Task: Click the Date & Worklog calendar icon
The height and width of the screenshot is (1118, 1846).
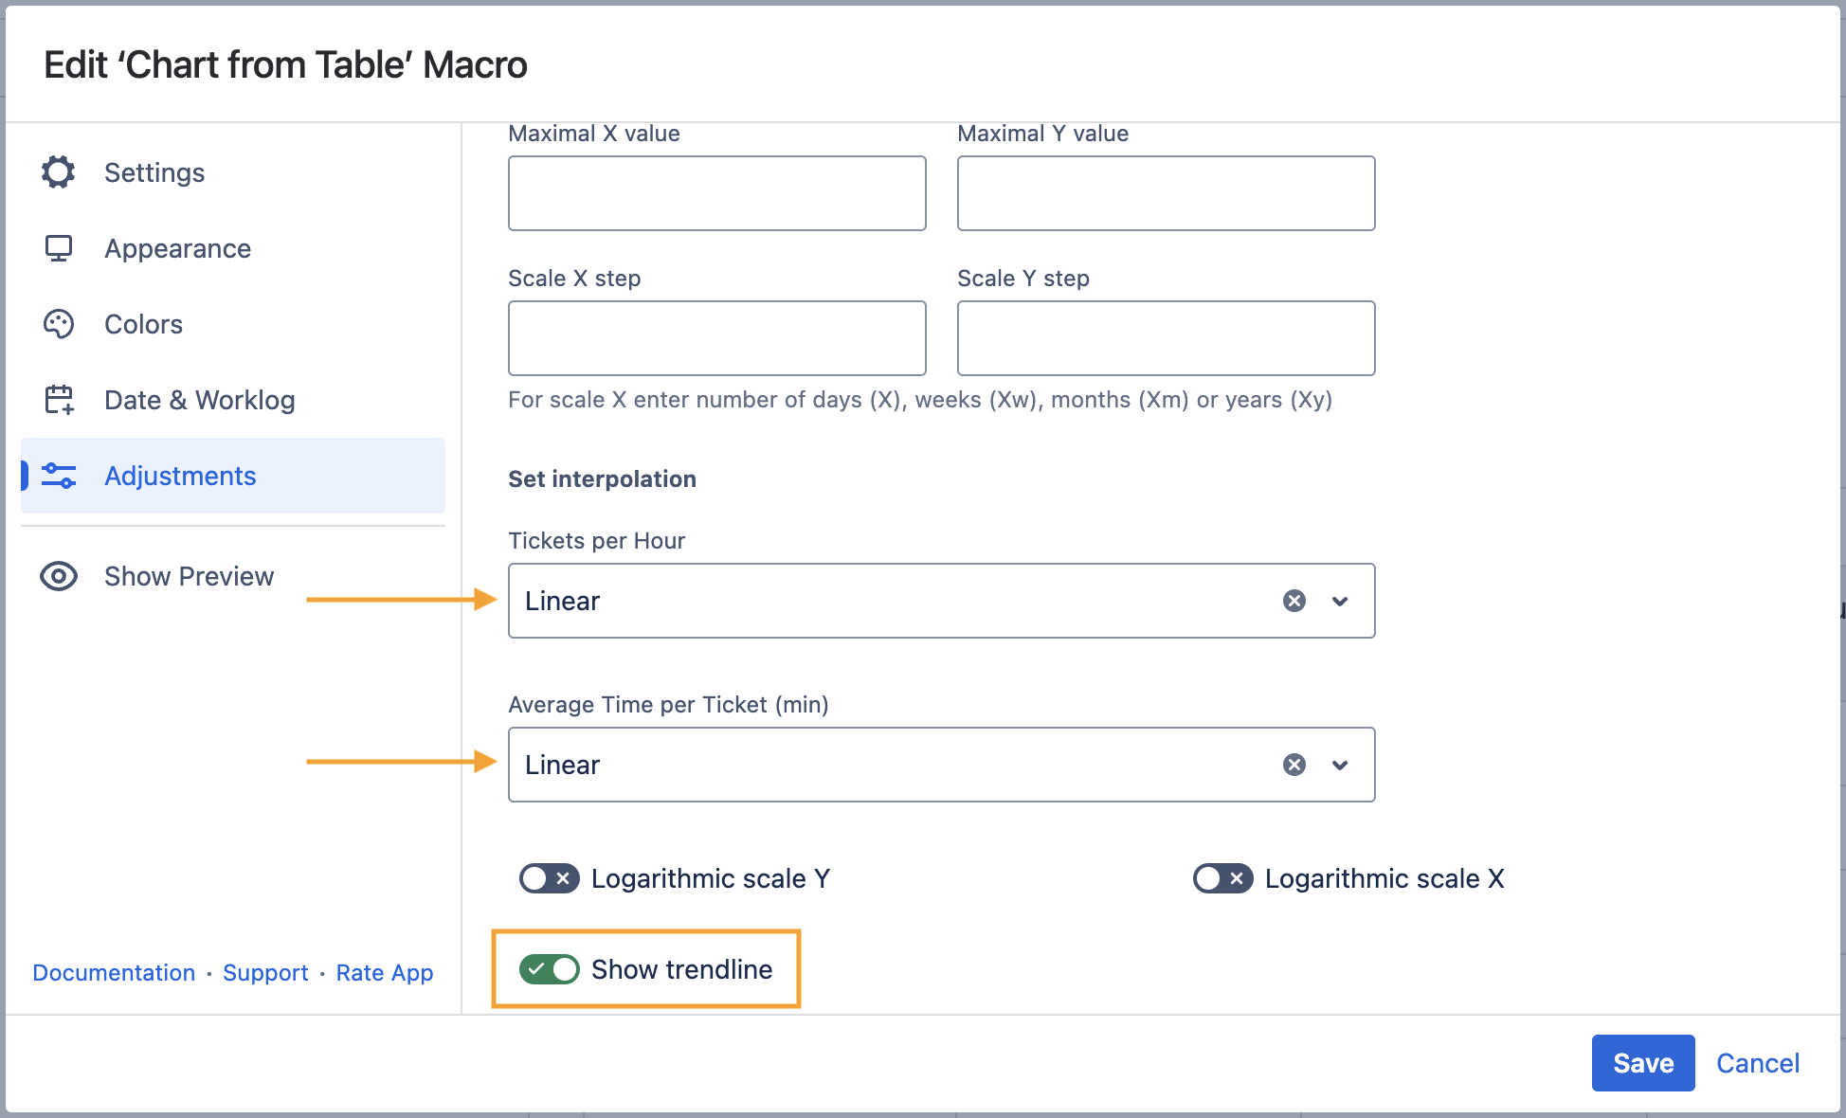Action: click(59, 400)
